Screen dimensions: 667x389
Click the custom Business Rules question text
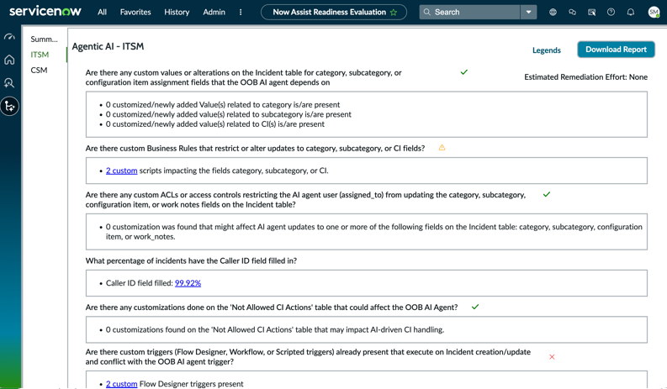255,149
